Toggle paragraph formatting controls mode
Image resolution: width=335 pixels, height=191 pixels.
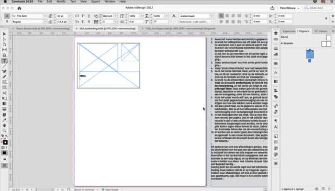point(7,21)
